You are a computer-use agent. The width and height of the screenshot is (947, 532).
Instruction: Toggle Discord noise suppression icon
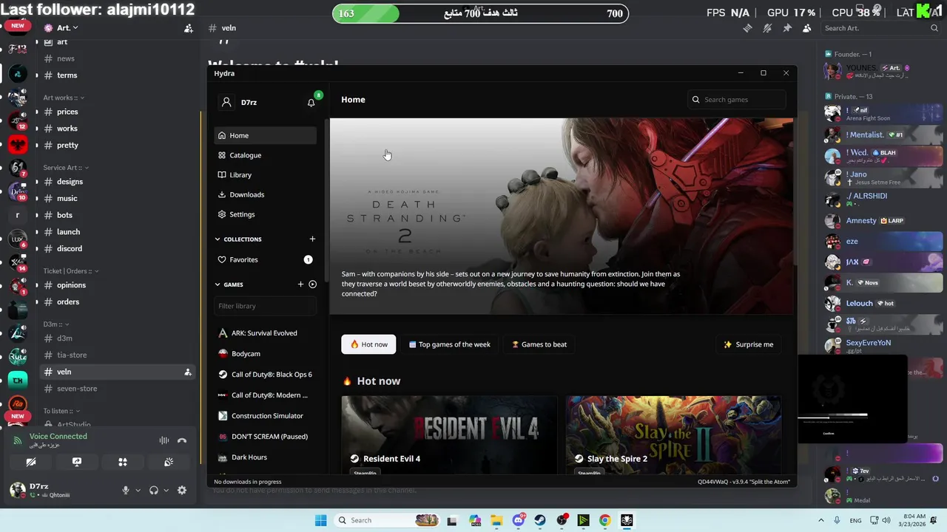pyautogui.click(x=164, y=440)
